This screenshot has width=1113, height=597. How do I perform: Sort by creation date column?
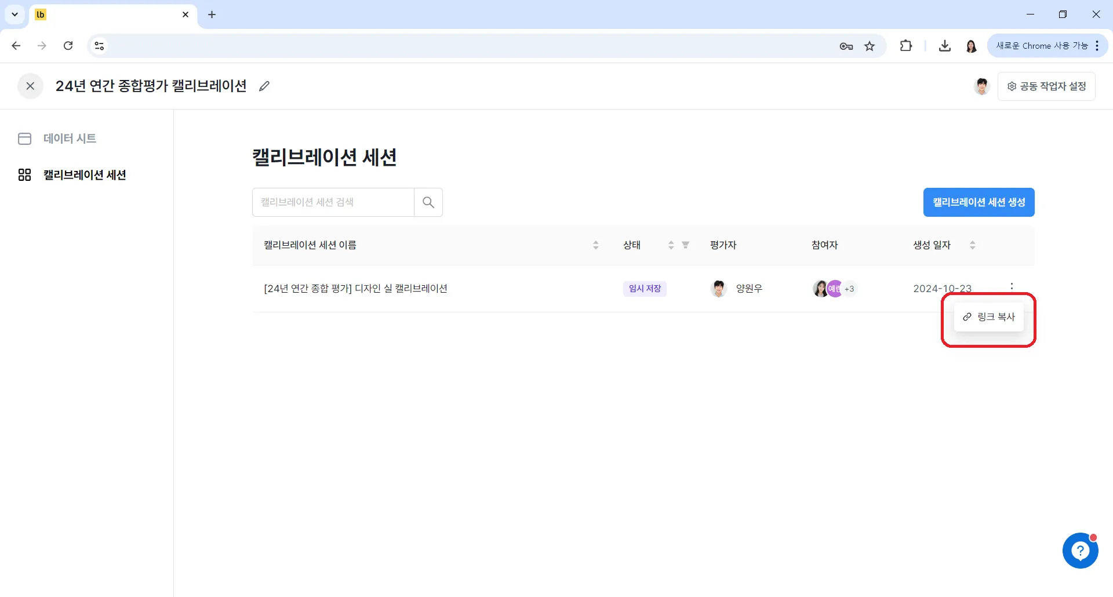click(972, 245)
